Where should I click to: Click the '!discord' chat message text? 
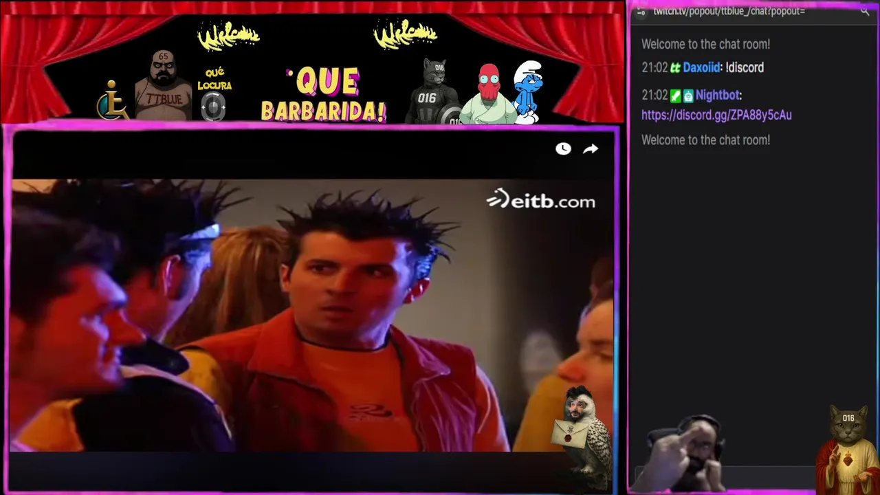click(745, 67)
